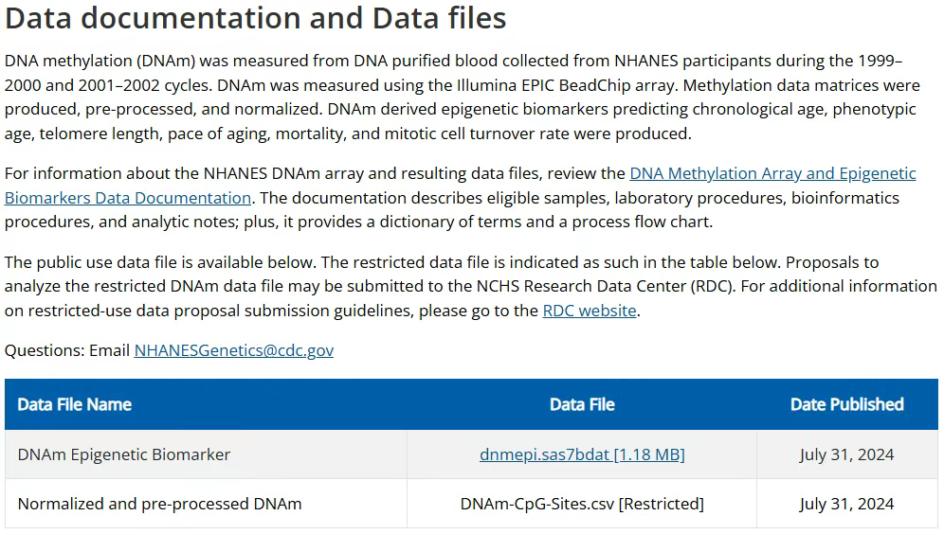Click the Data File Name column header
This screenshot has height=534, width=944.
[75, 404]
